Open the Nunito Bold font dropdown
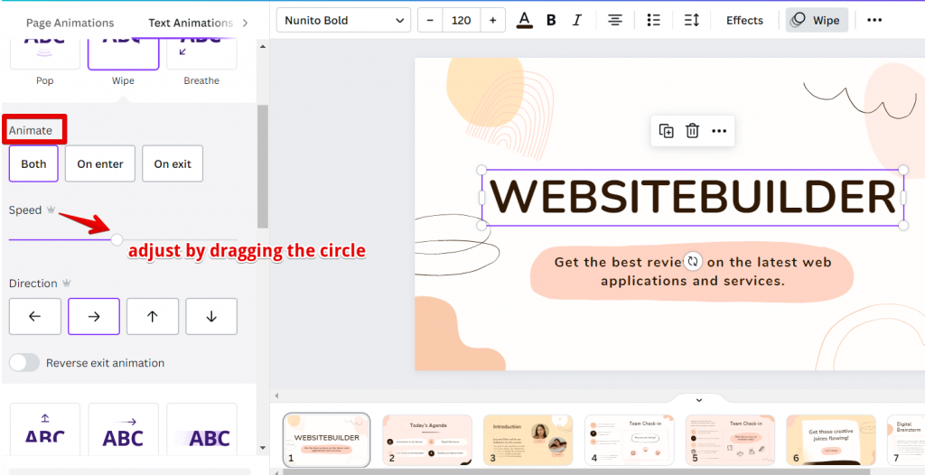 click(x=343, y=20)
